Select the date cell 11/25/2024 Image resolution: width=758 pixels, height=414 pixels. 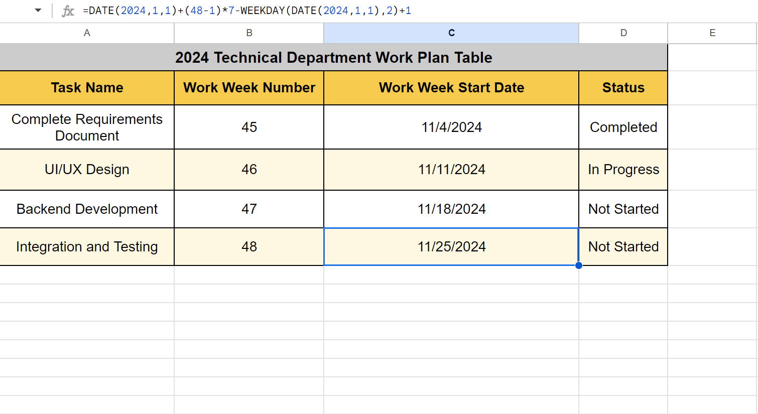451,247
